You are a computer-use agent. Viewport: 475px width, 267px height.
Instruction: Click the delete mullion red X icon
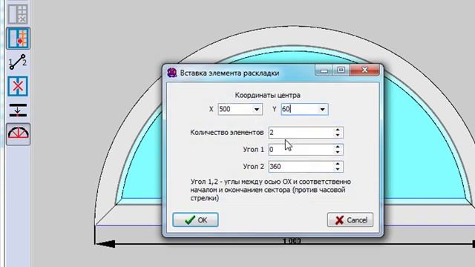[18, 86]
